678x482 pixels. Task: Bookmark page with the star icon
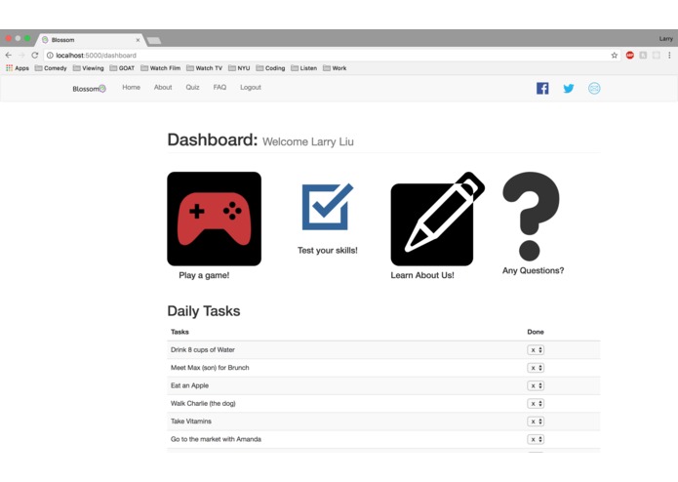(614, 55)
